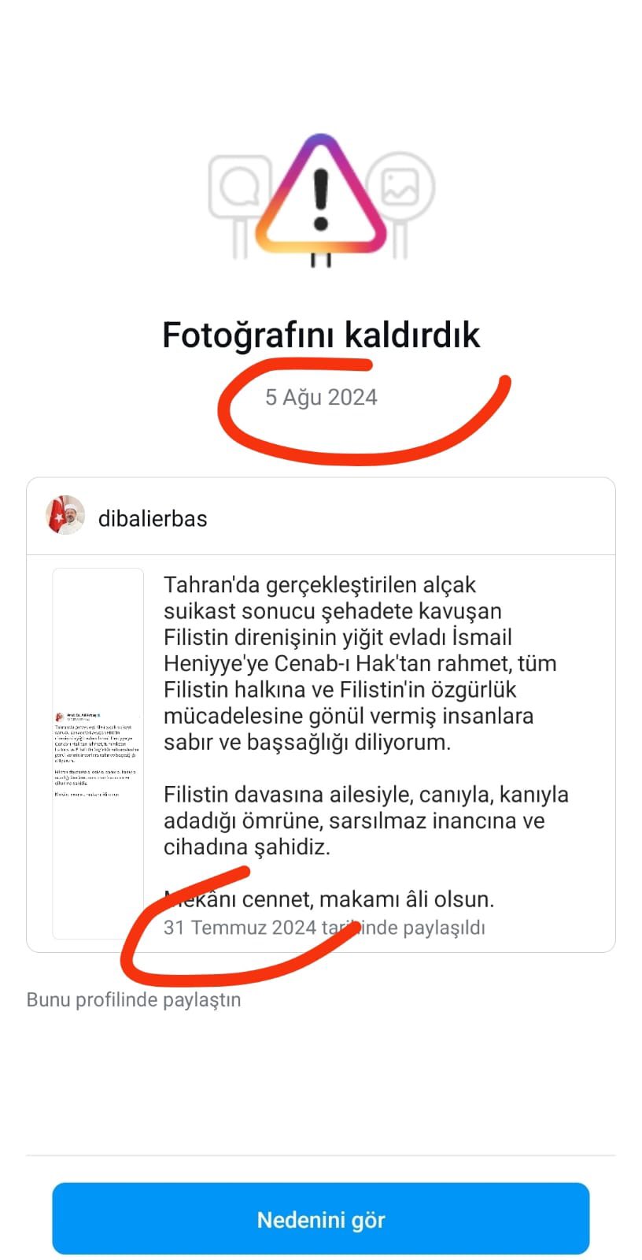Tap the Nedenini gör button
Viewport: 642px width, 1260px height.
point(321,1218)
